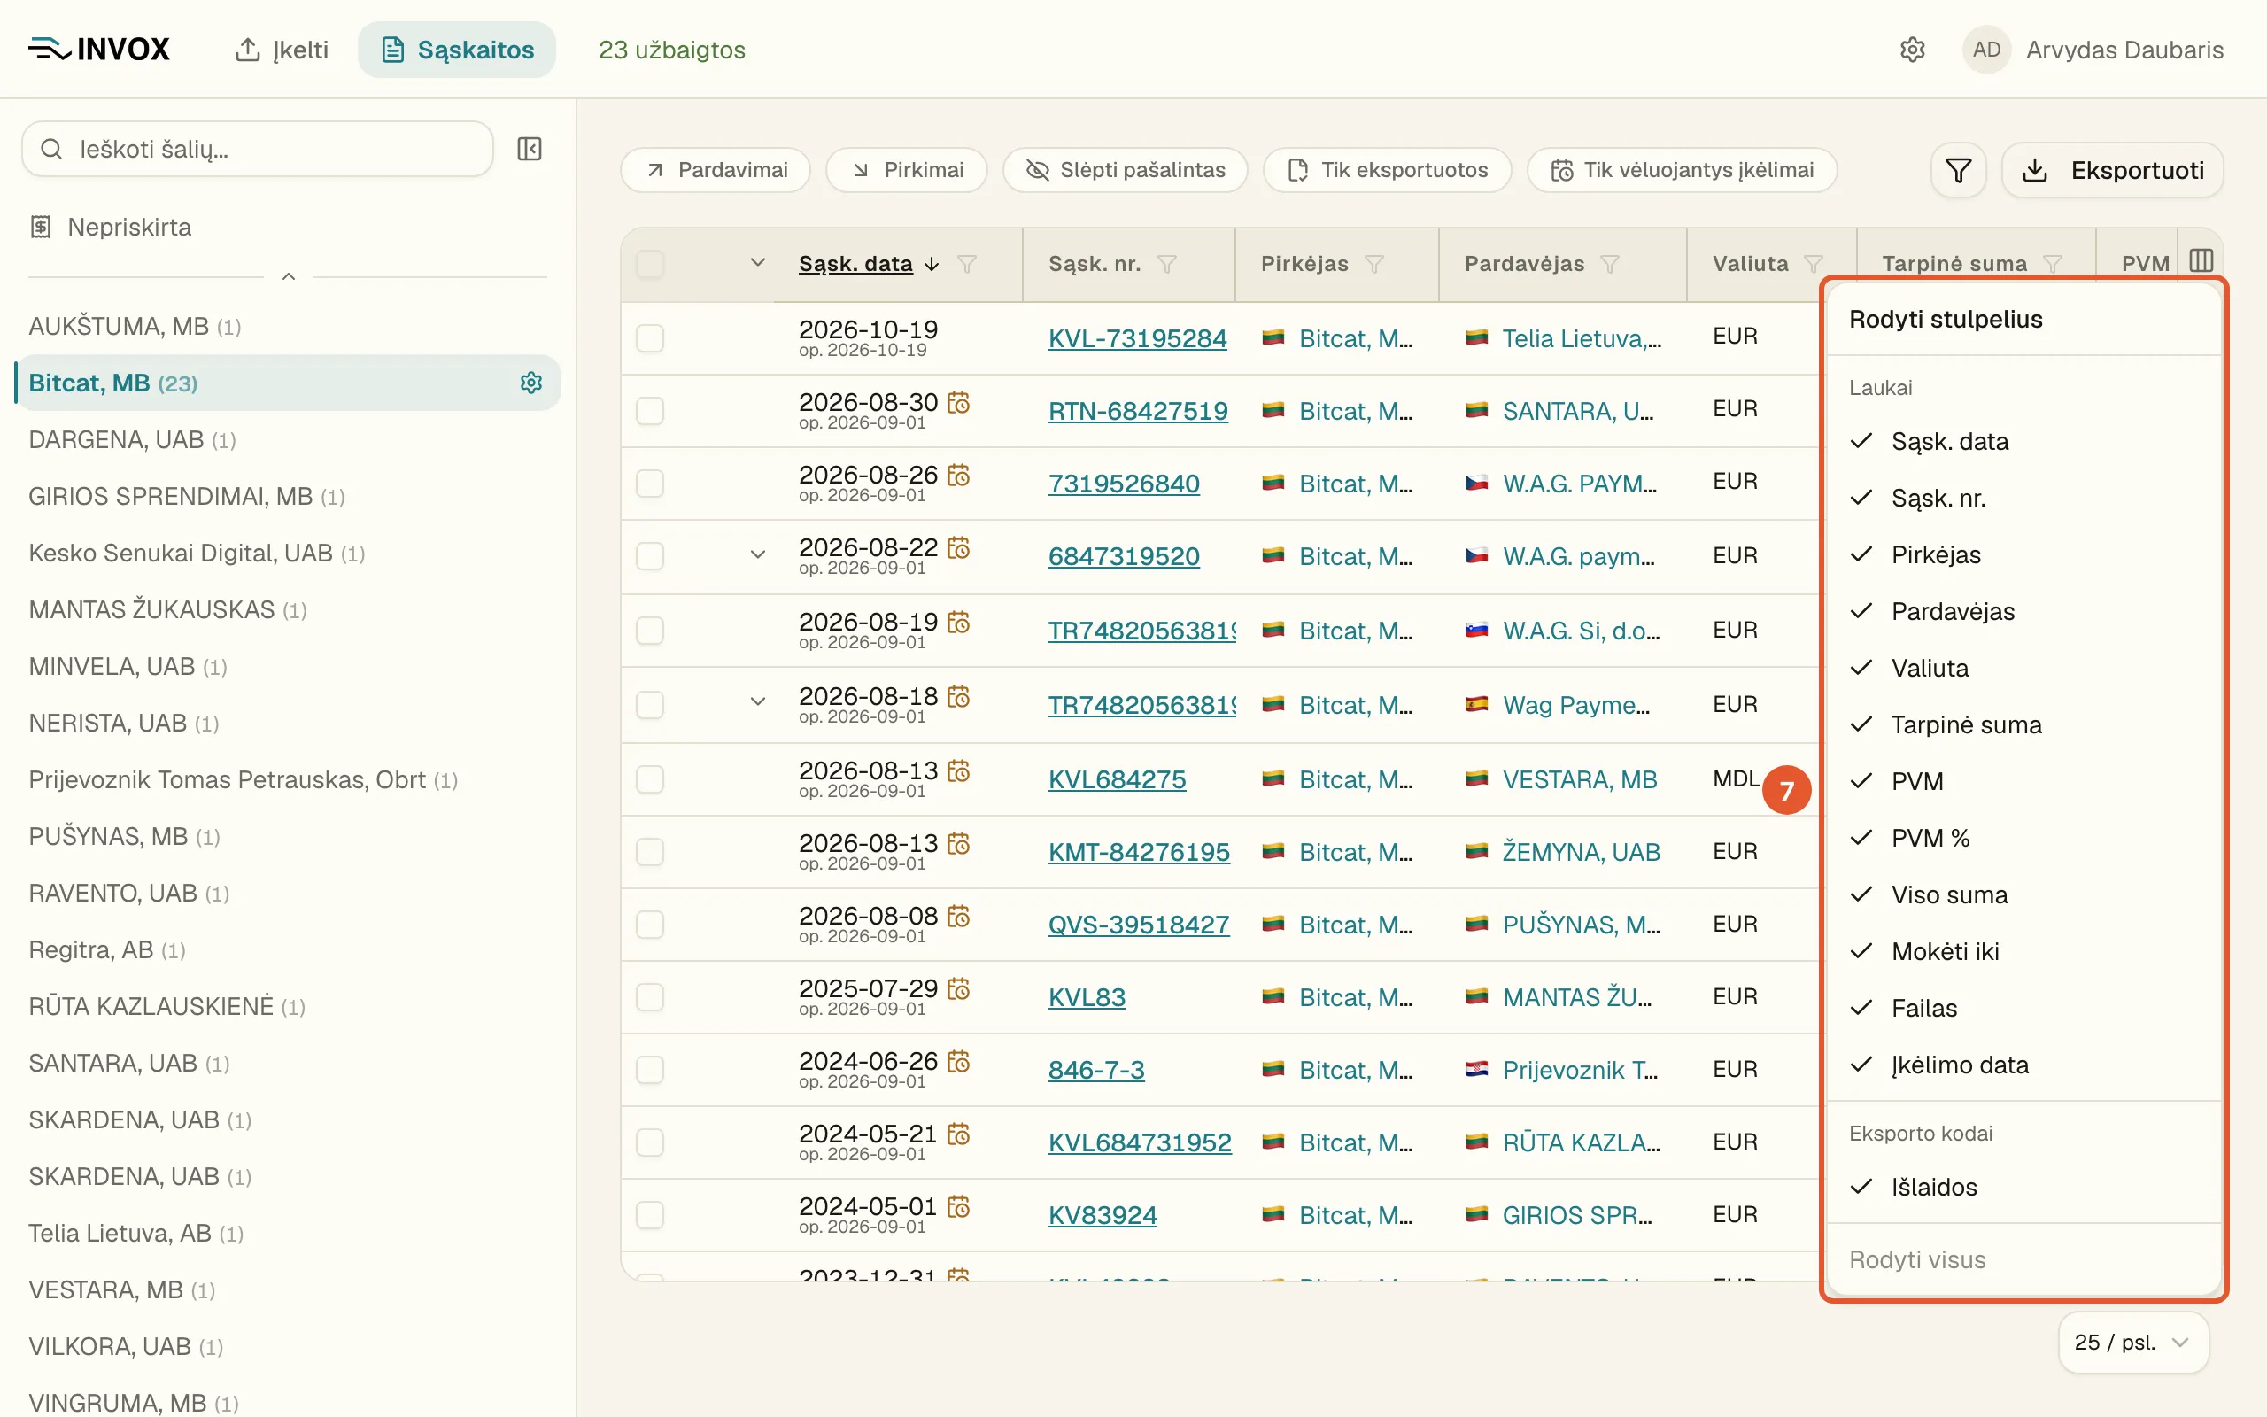Select the RTN-68427519 invoice row checkbox
Screen dimensions: 2267x1417
point(650,410)
